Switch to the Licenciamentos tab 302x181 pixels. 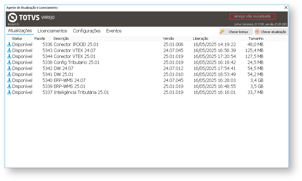(52, 31)
